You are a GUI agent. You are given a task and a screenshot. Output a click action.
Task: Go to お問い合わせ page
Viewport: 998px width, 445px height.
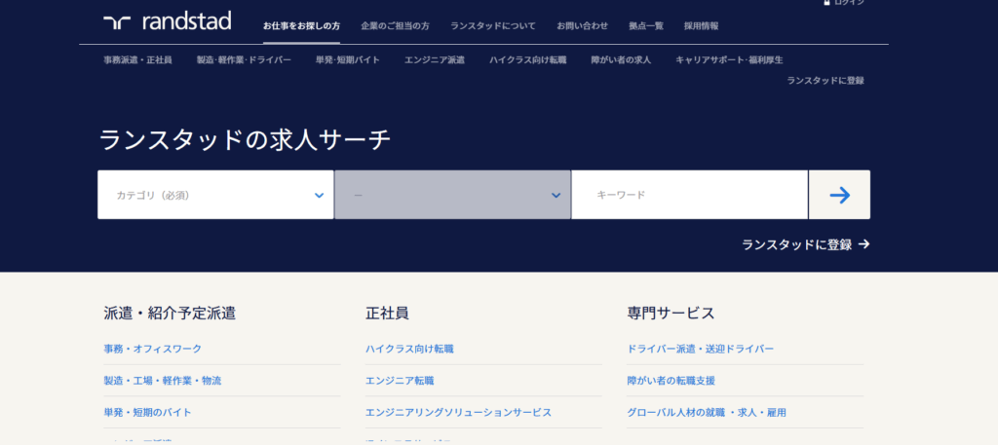point(582,25)
